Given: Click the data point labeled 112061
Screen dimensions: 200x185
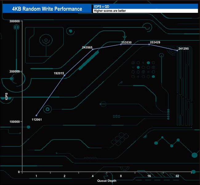Looking at the screenshot, I should (36, 115).
